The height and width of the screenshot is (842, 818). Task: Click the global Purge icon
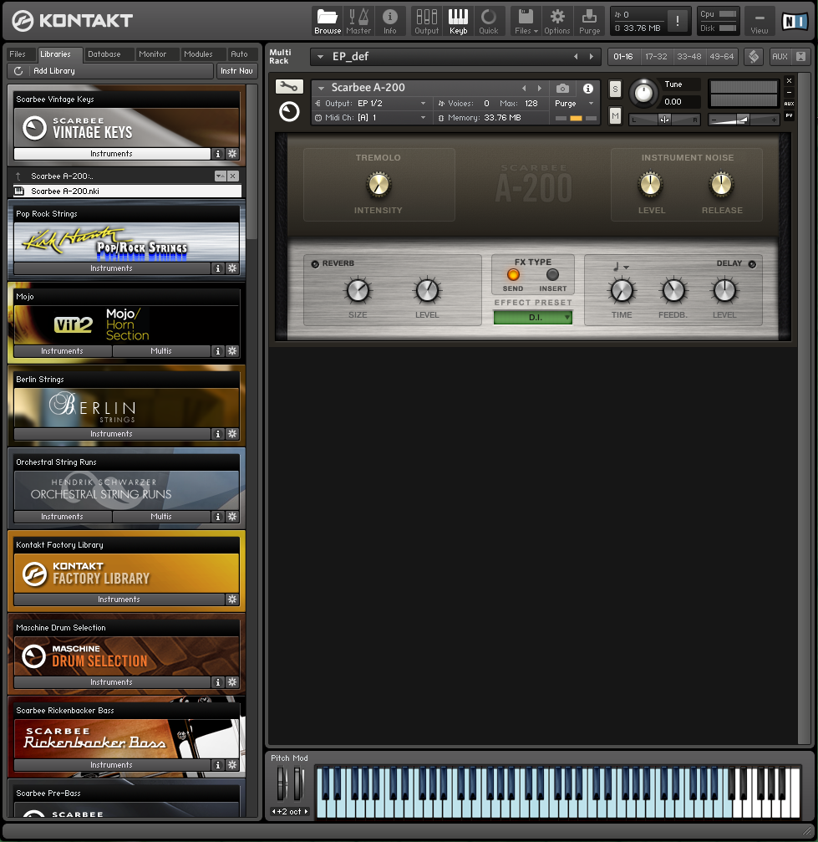pos(589,21)
